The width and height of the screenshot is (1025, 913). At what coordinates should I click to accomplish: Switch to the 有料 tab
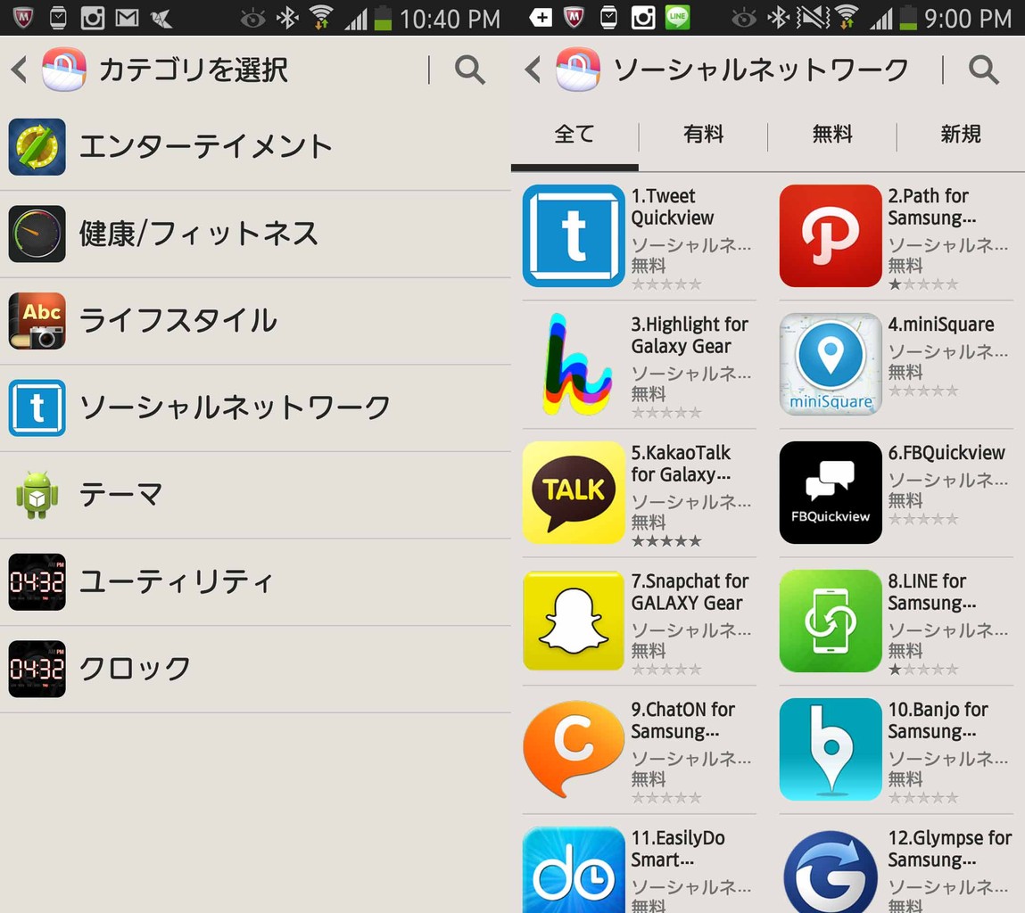[703, 135]
